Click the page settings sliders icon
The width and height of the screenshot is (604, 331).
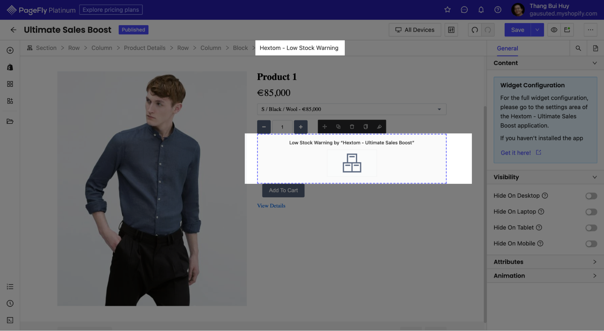tap(451, 30)
